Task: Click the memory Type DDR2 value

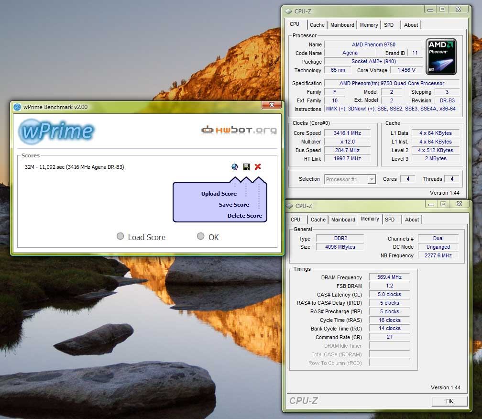Action: (x=340, y=238)
